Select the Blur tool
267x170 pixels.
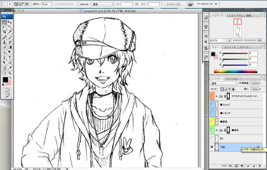click(4, 52)
